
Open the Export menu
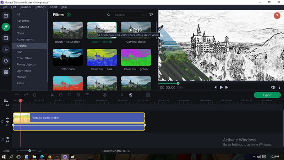pos(53,7)
